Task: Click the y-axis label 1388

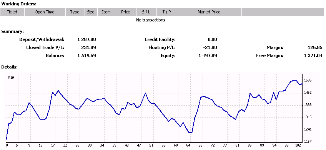Action: point(308,105)
